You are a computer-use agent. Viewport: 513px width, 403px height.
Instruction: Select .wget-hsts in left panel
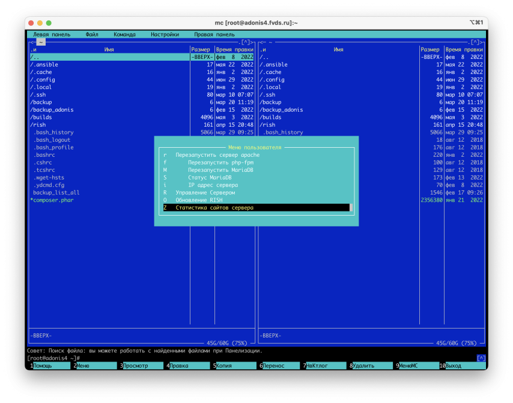[x=49, y=178]
